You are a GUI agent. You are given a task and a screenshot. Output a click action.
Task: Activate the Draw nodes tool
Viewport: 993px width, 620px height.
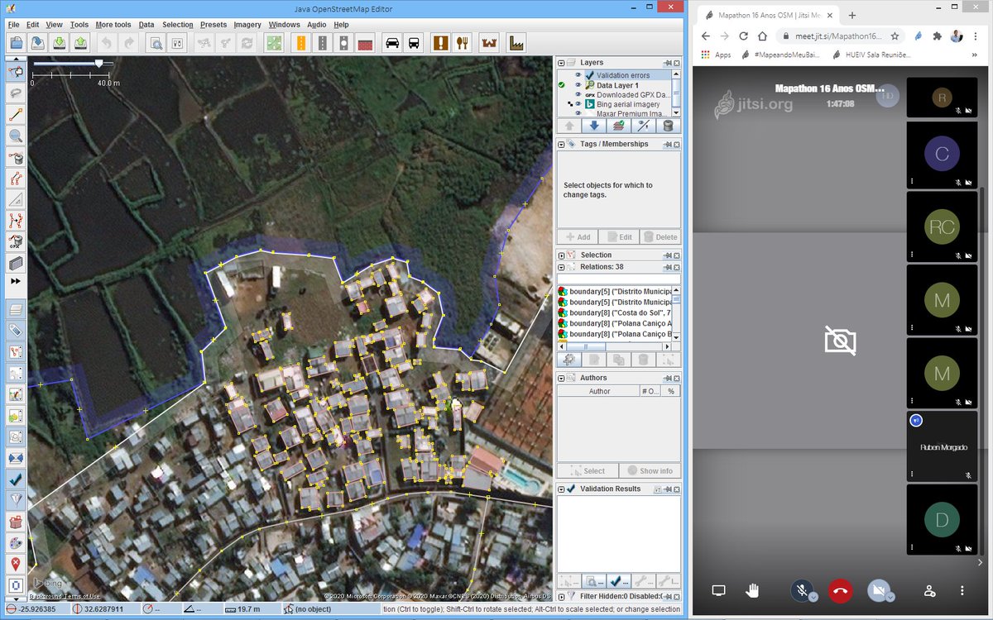[x=16, y=114]
